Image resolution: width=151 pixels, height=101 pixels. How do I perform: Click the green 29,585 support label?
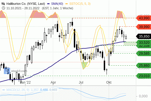143,53
